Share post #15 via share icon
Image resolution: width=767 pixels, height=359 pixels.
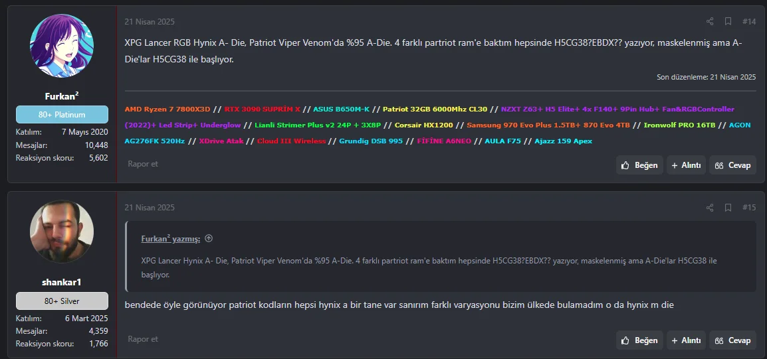click(x=710, y=208)
